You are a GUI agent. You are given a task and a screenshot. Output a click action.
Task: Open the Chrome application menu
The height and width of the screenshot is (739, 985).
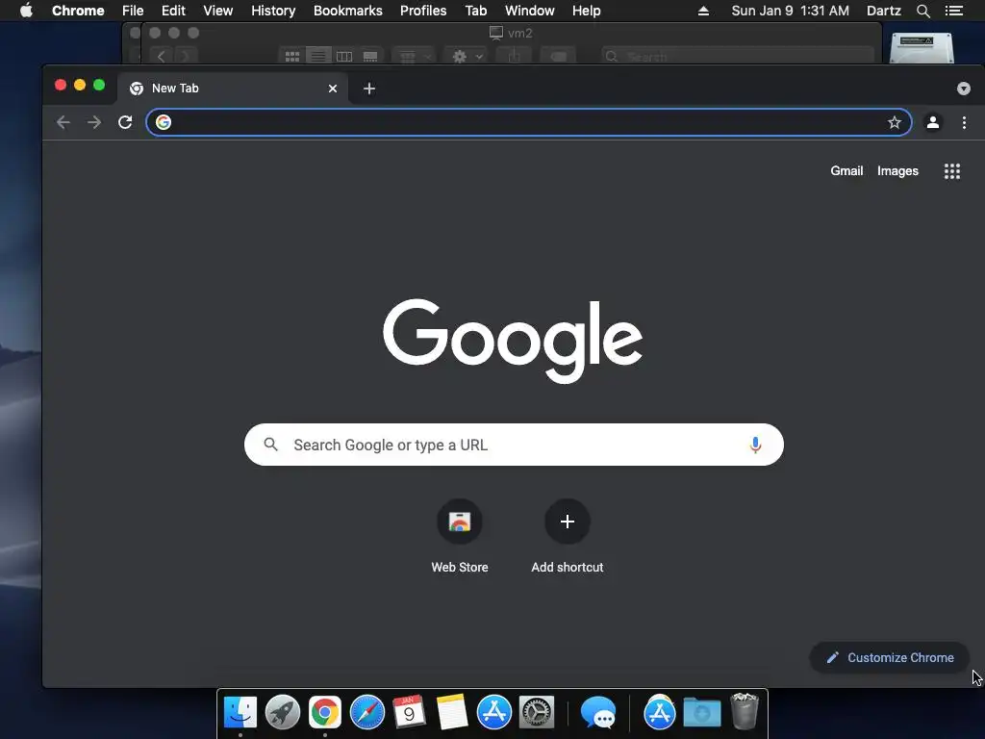click(78, 11)
